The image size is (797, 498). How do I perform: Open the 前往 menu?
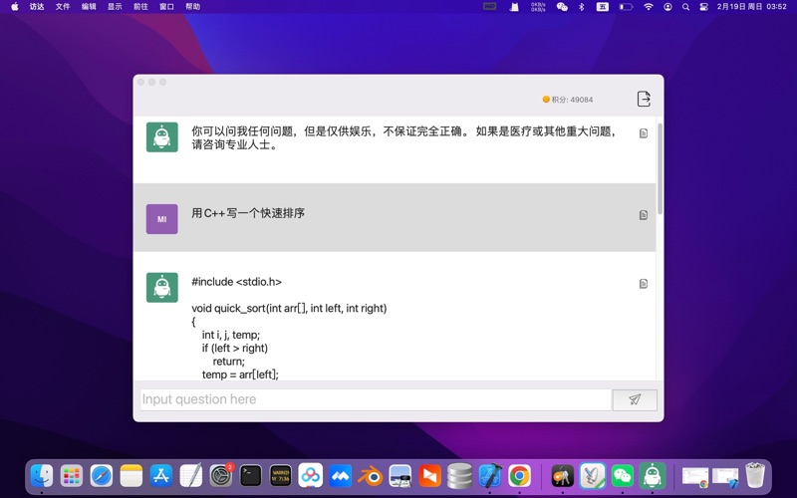tap(140, 7)
